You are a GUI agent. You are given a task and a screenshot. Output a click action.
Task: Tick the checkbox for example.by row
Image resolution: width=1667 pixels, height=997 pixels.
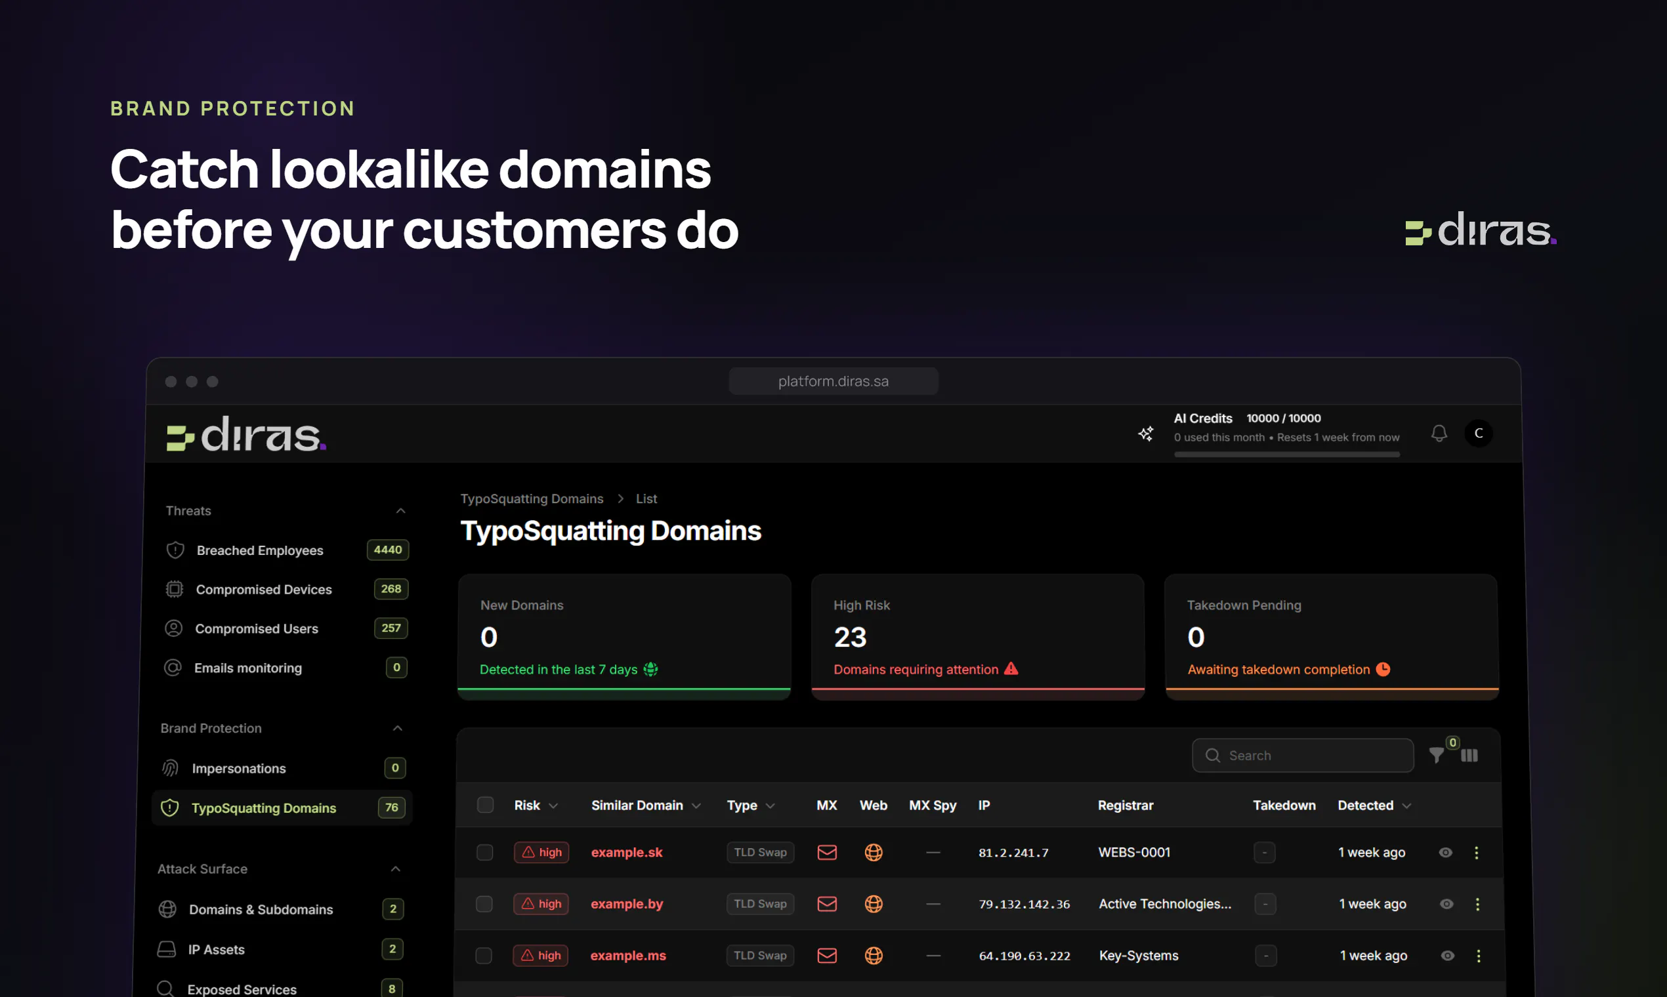[484, 905]
